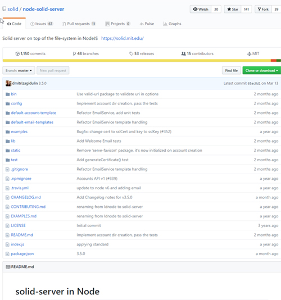The image size is (281, 300).
Task: Click the package.json file icon
Action: (7, 254)
